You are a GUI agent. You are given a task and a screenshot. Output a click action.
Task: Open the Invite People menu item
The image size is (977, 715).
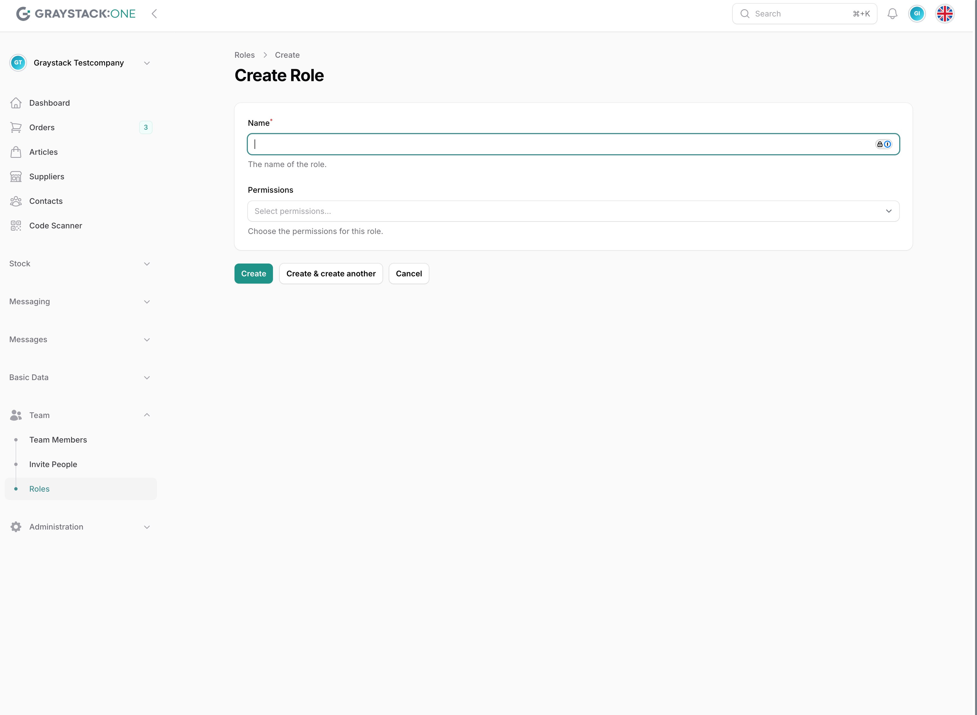click(x=53, y=464)
